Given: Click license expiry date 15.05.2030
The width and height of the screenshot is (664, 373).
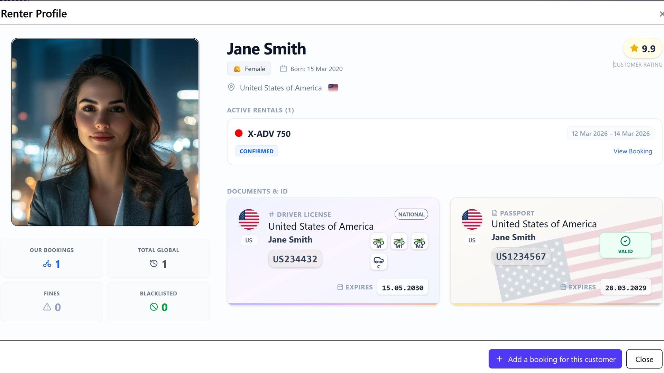Looking at the screenshot, I should tap(403, 288).
